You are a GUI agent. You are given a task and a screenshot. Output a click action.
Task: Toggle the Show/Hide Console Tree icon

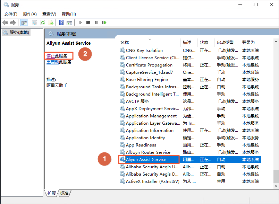click(x=24, y=23)
